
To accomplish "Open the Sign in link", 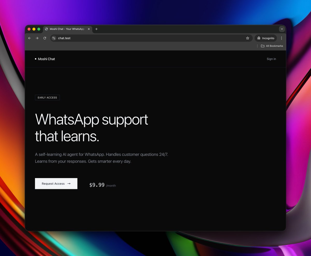I will (x=271, y=59).
